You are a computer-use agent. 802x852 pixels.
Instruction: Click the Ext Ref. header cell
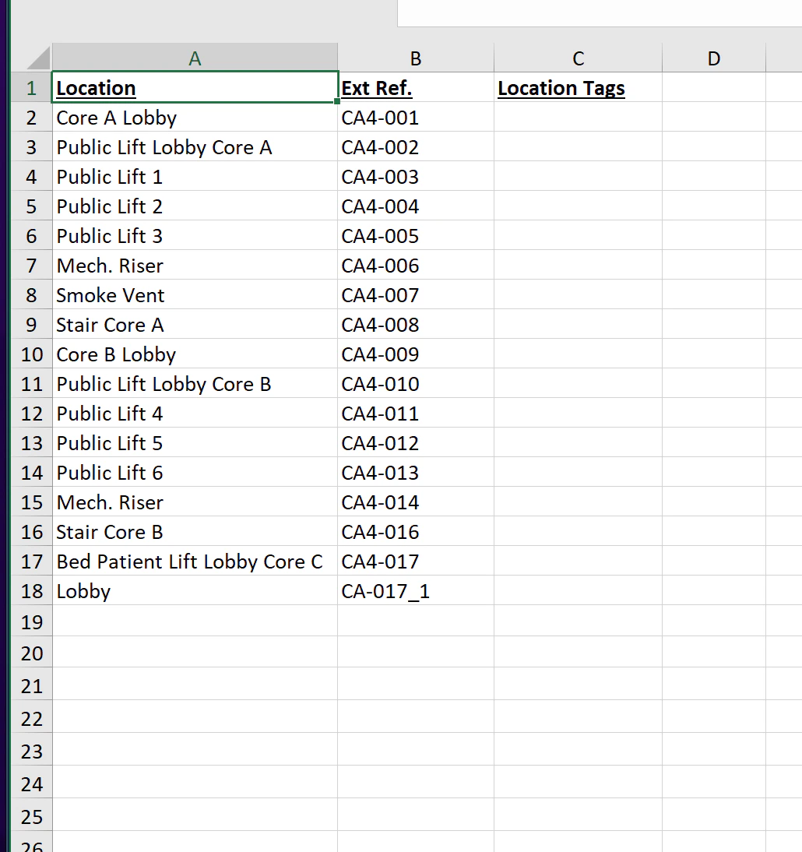(416, 87)
